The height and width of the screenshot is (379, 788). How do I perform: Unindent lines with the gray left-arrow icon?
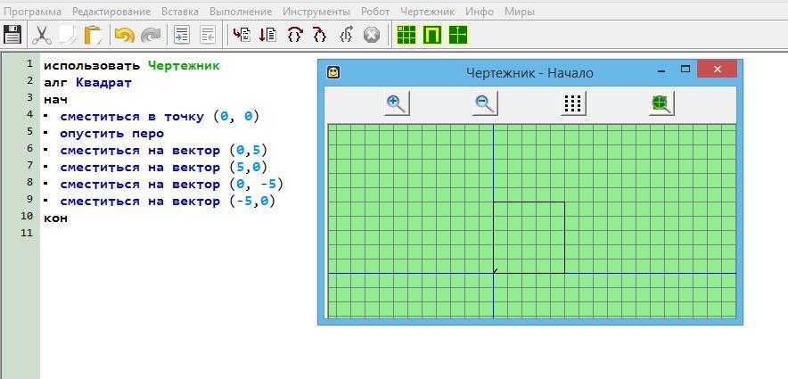[x=208, y=35]
